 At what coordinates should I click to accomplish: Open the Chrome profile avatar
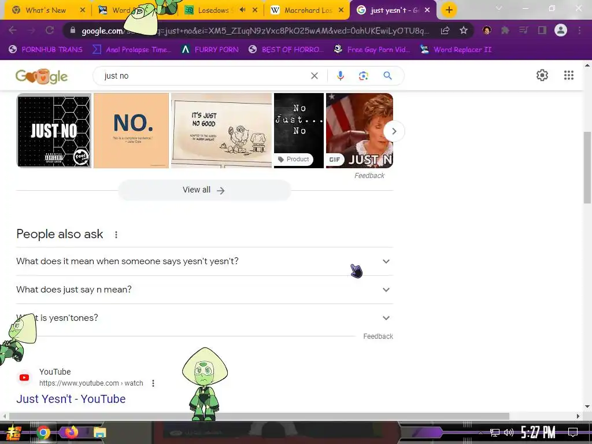pos(561,30)
